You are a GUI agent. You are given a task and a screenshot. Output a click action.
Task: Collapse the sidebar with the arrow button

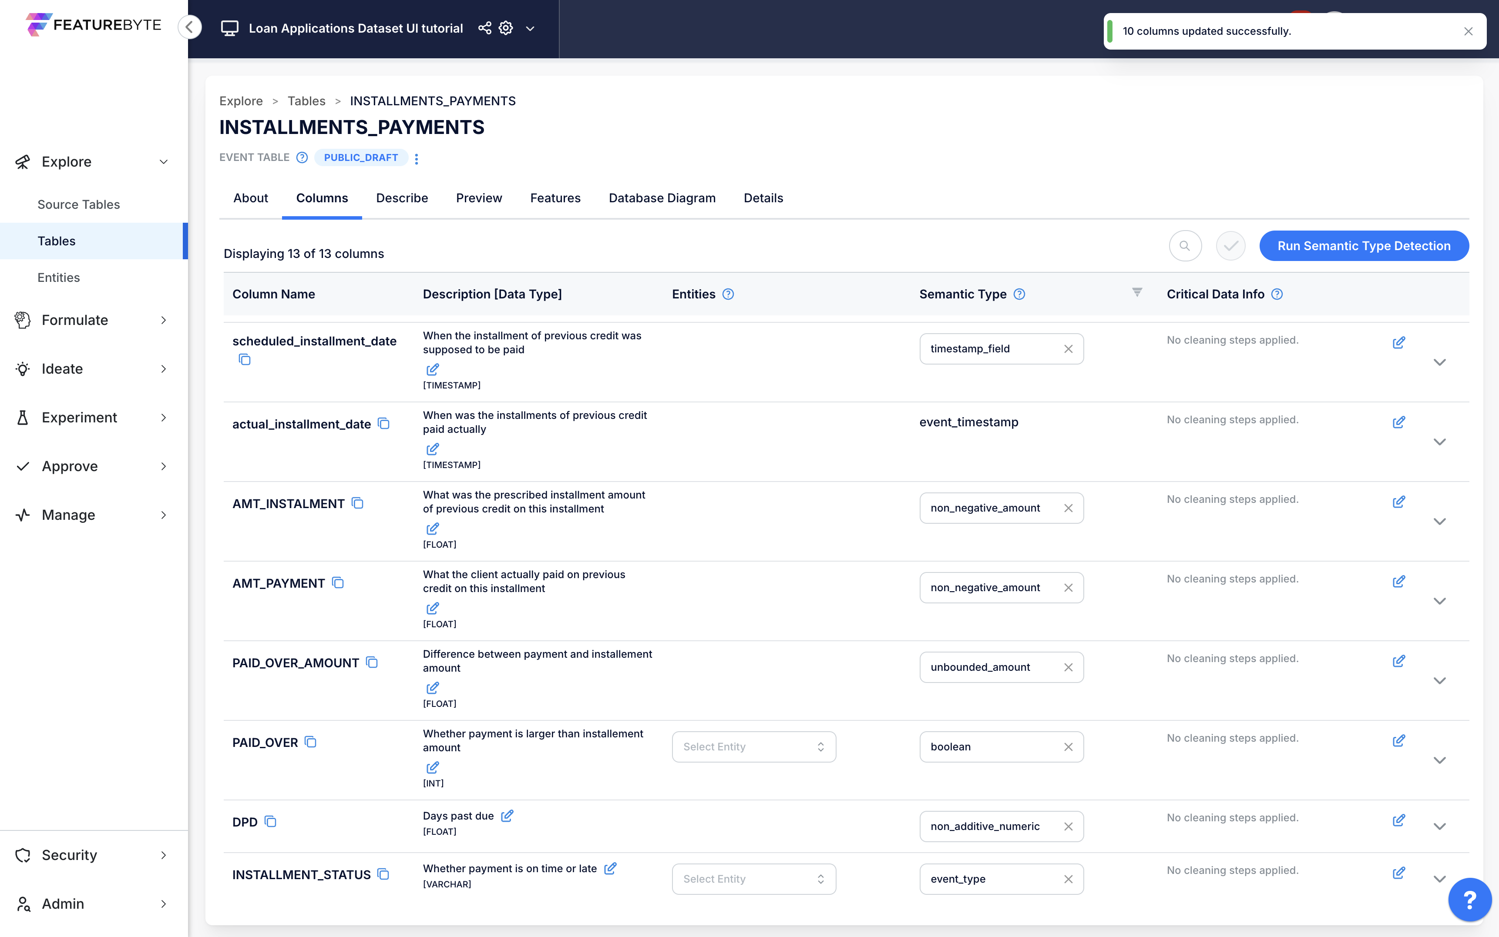tap(190, 27)
